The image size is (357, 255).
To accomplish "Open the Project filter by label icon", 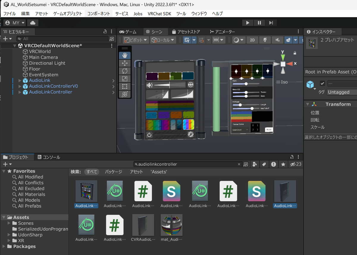I will pyautogui.click(x=264, y=164).
